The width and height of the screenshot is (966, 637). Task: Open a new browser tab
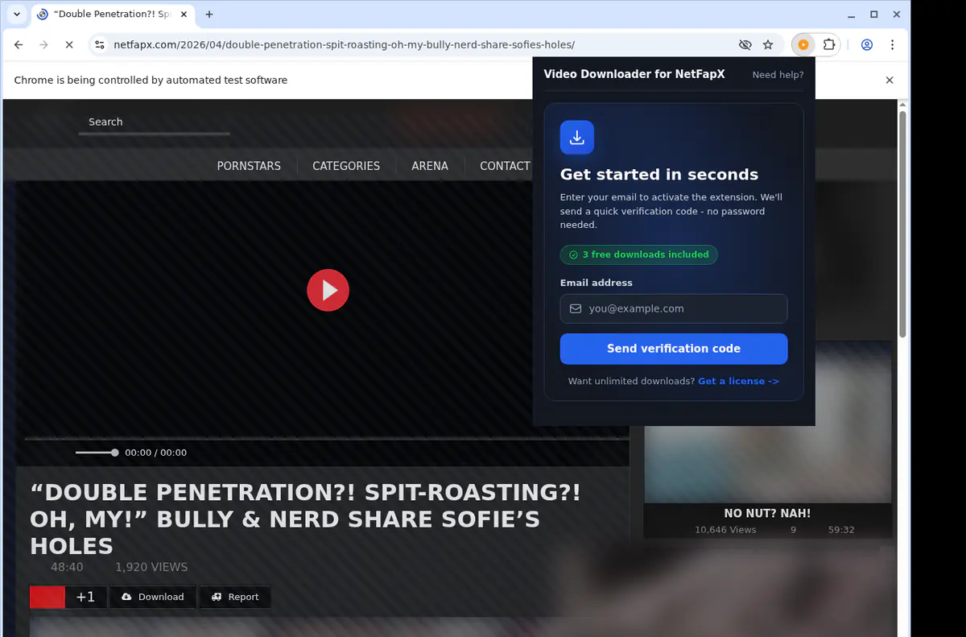(209, 14)
